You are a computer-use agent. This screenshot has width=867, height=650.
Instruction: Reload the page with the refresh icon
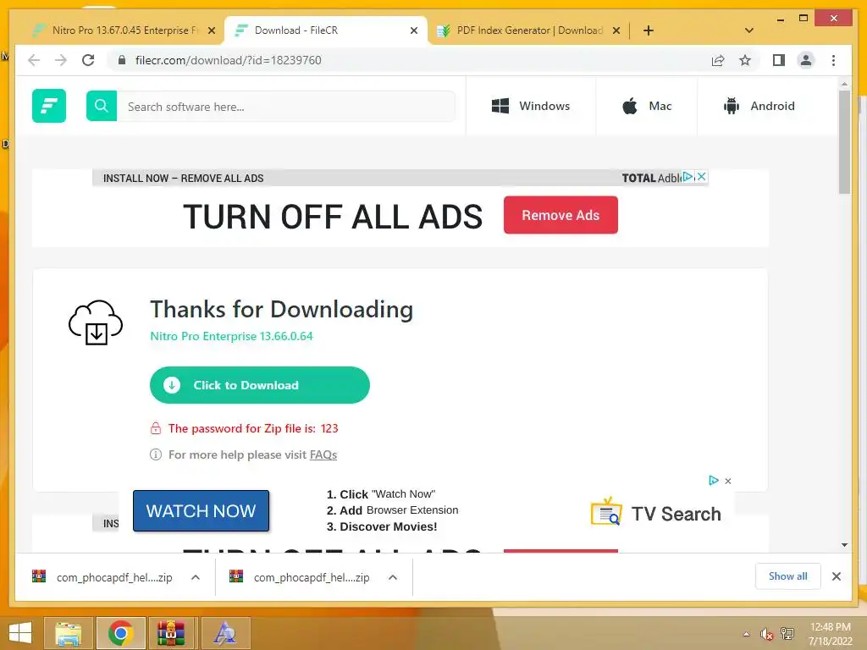(x=88, y=60)
